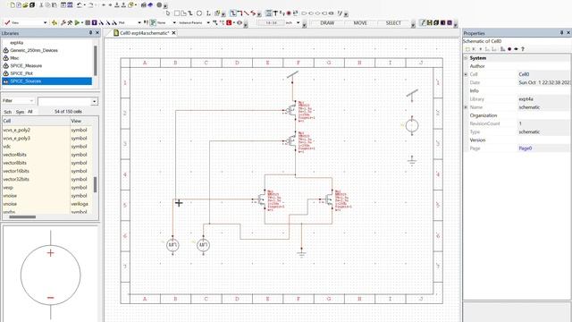The width and height of the screenshot is (572, 322).
Task: Click the Save toolbar icon
Action: pyautogui.click(x=32, y=5)
